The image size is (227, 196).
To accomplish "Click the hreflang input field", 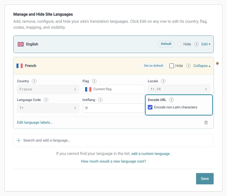I will pos(114,108).
